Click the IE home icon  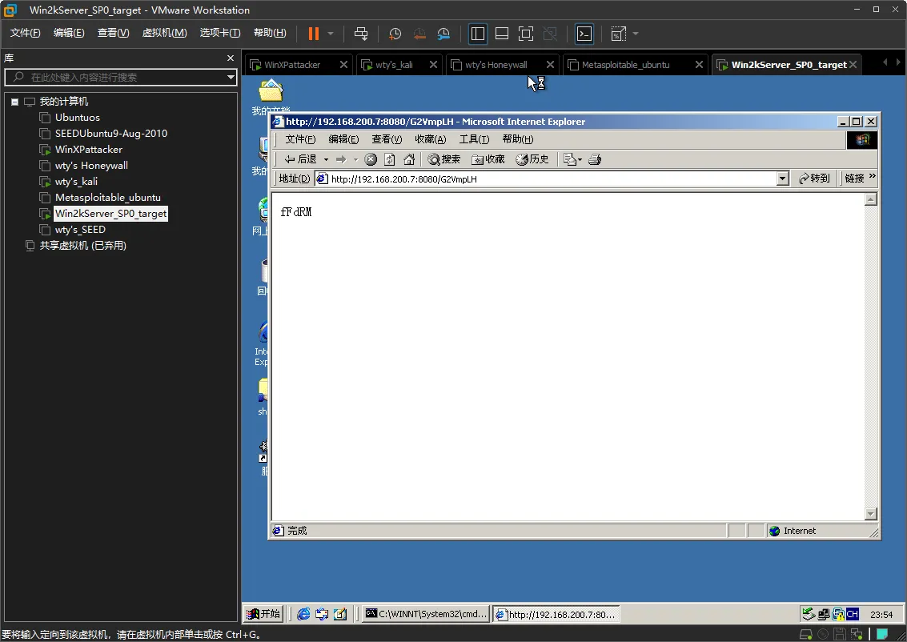[409, 159]
